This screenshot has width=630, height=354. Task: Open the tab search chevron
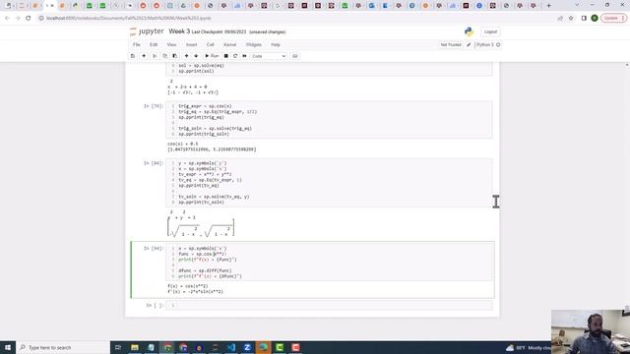click(578, 5)
